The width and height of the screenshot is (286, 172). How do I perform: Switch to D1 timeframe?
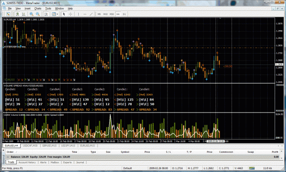coord(124,14)
